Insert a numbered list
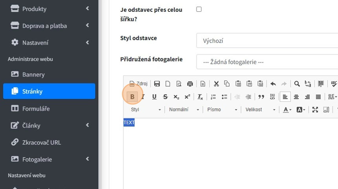The height and width of the screenshot is (189, 338). (x=213, y=97)
